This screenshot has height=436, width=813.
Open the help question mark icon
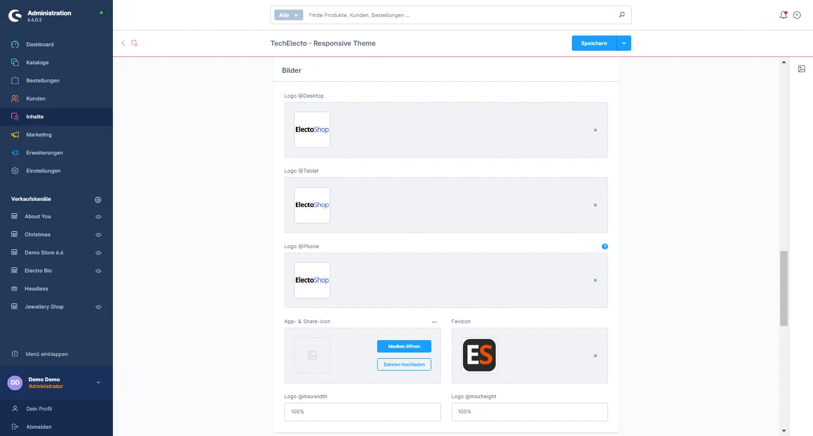pyautogui.click(x=797, y=15)
